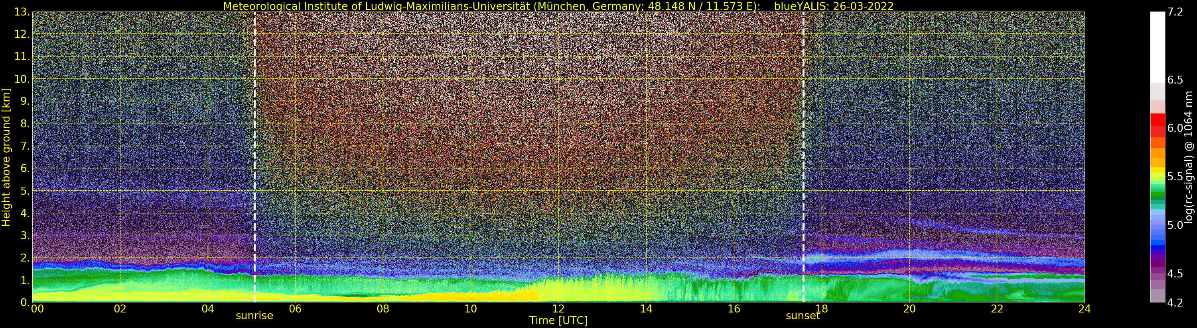1197x328 pixels.
Task: Click the time axis tick label 10
Action: pyautogui.click(x=471, y=309)
